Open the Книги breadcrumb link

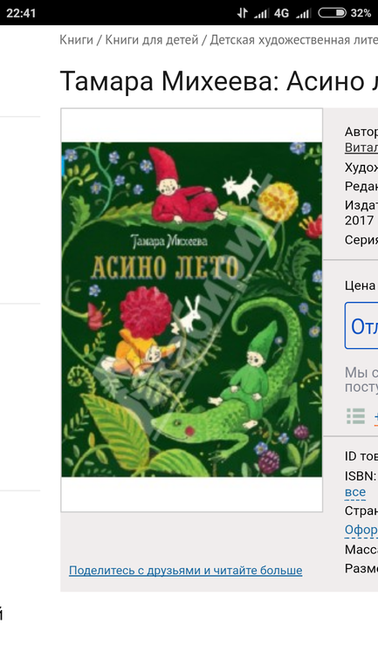click(76, 40)
